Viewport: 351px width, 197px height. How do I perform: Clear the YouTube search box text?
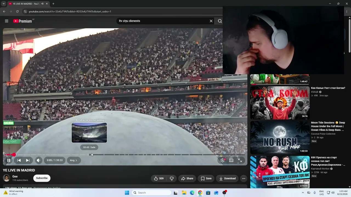tap(211, 21)
